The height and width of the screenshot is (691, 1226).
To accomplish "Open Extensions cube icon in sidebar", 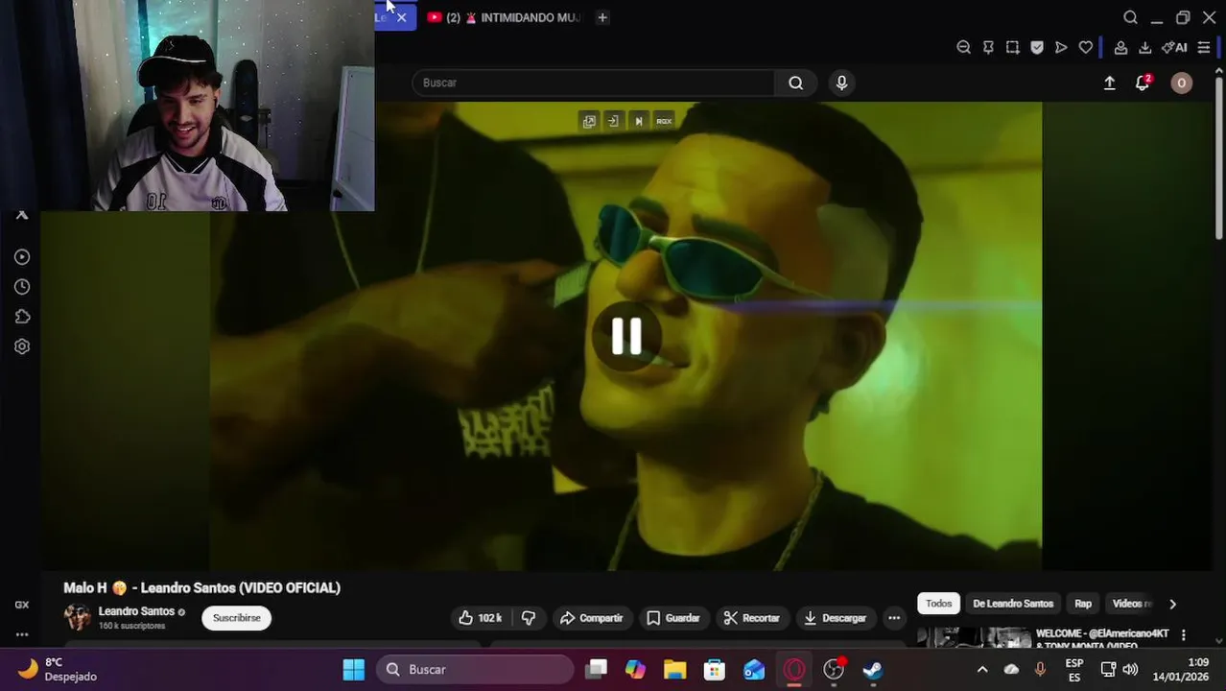I will coord(22,317).
